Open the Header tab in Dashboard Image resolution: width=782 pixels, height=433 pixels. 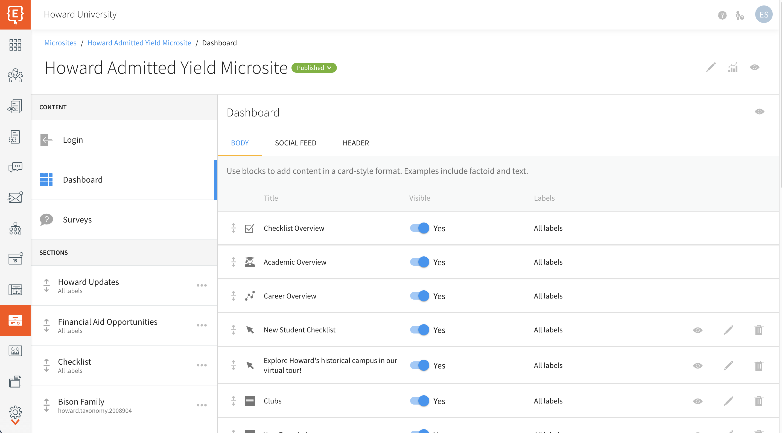(x=356, y=143)
